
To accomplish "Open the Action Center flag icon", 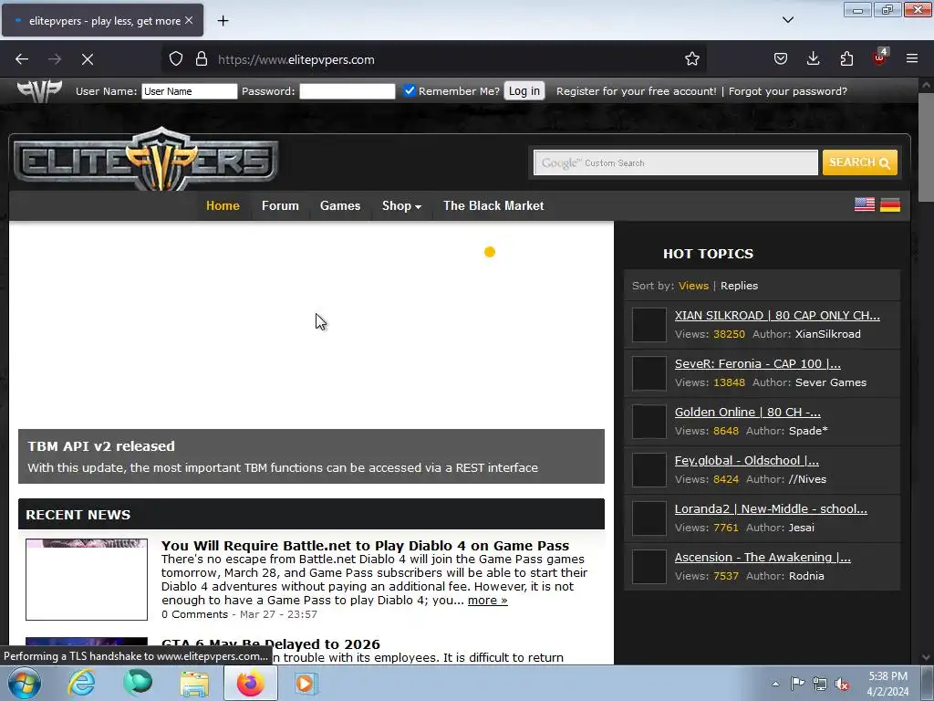I will [x=797, y=684].
